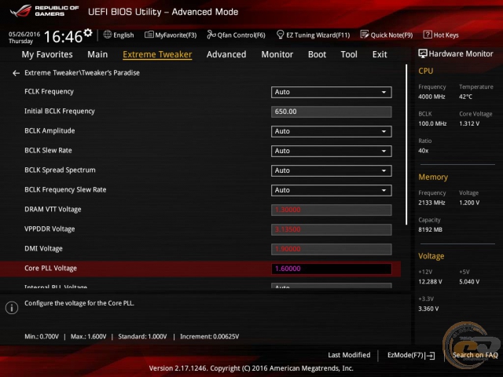Open the settings gear next to the clock
This screenshot has height=377, width=503.
88,33
